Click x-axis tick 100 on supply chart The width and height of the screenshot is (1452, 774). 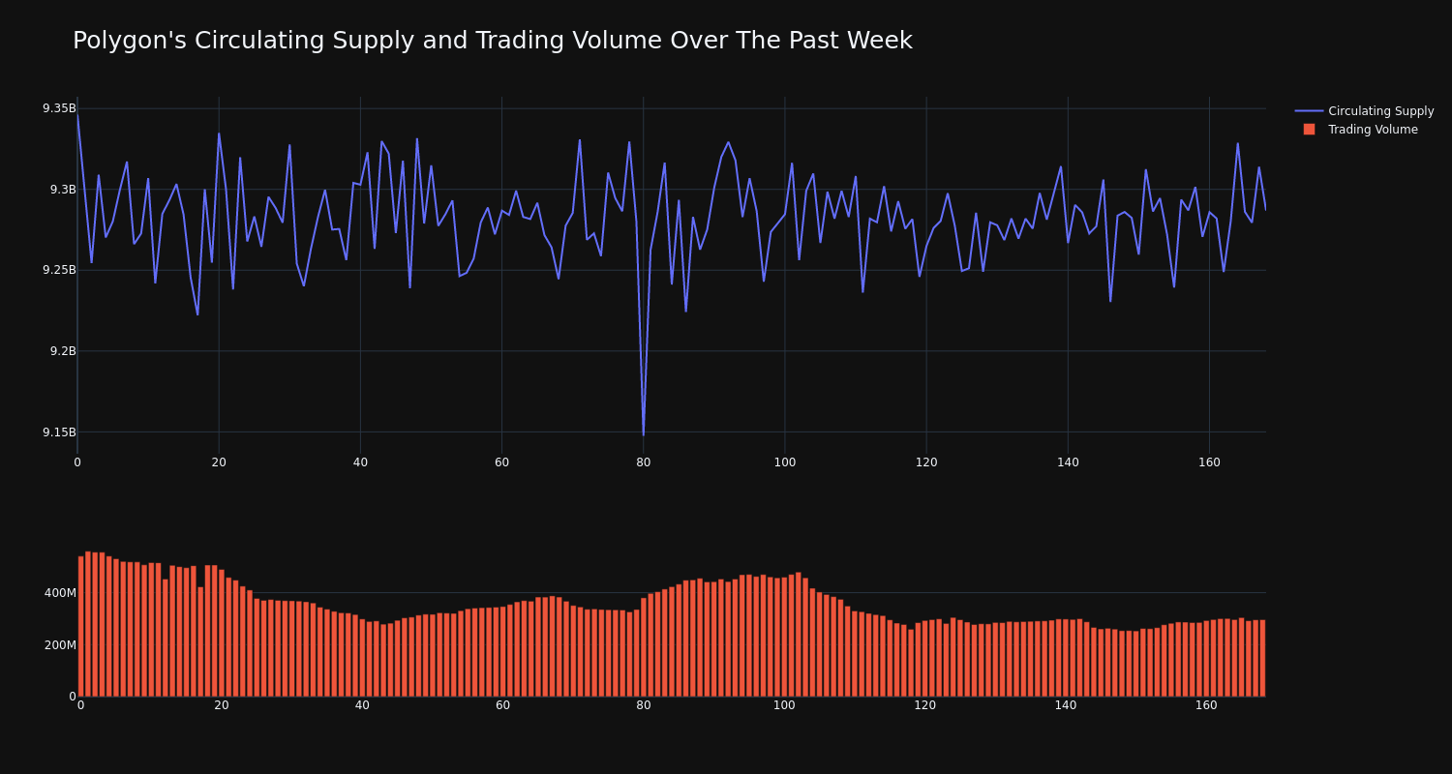785,462
